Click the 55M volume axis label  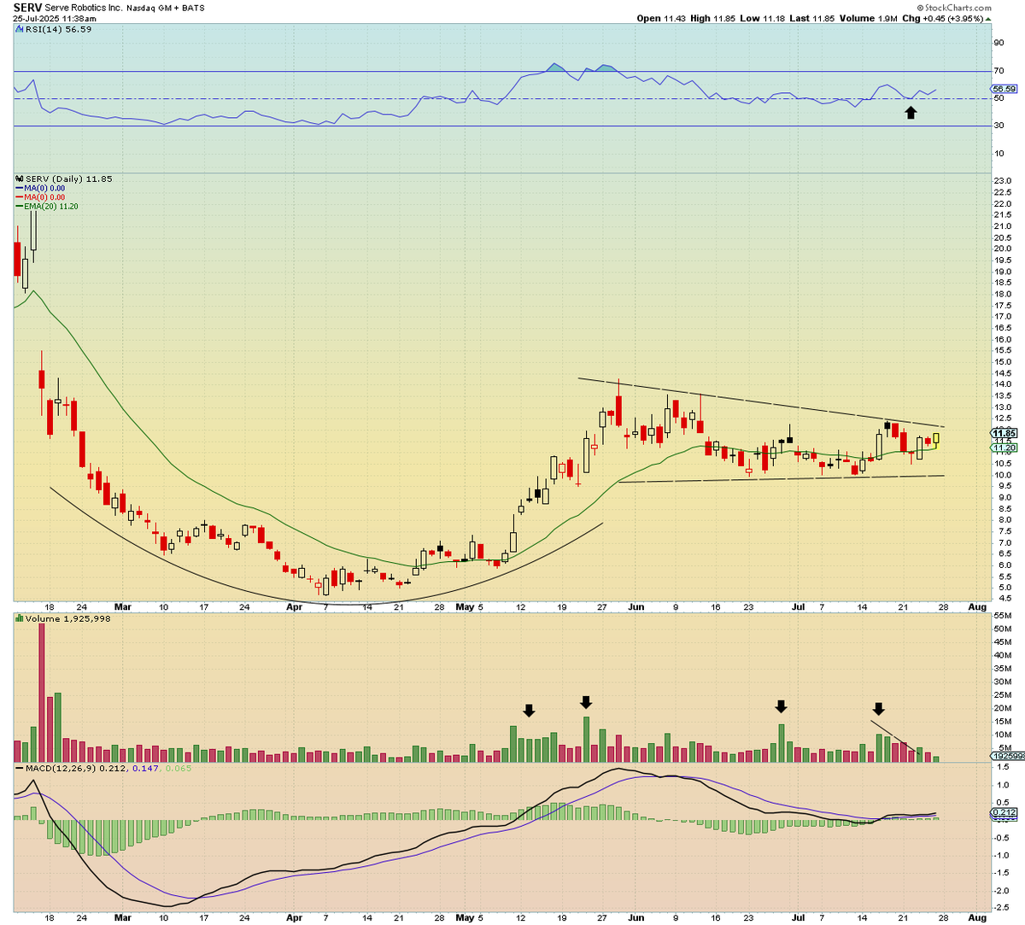(x=1002, y=615)
